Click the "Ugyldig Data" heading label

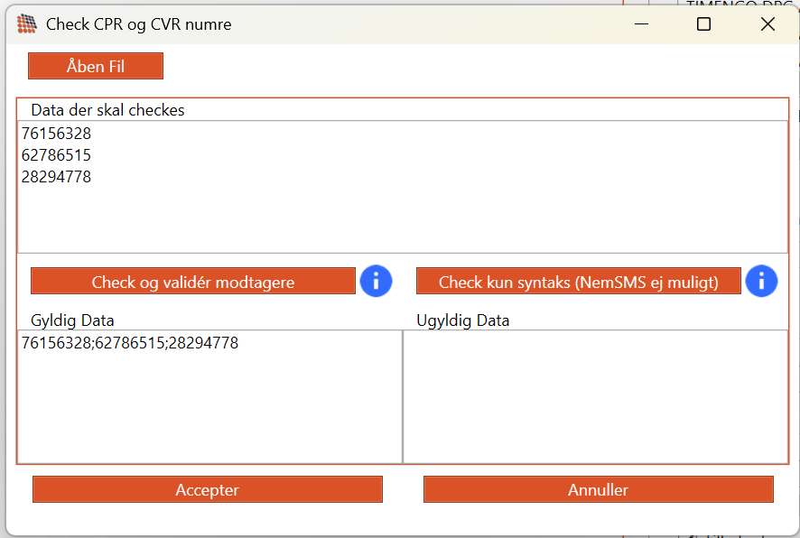[x=462, y=320]
